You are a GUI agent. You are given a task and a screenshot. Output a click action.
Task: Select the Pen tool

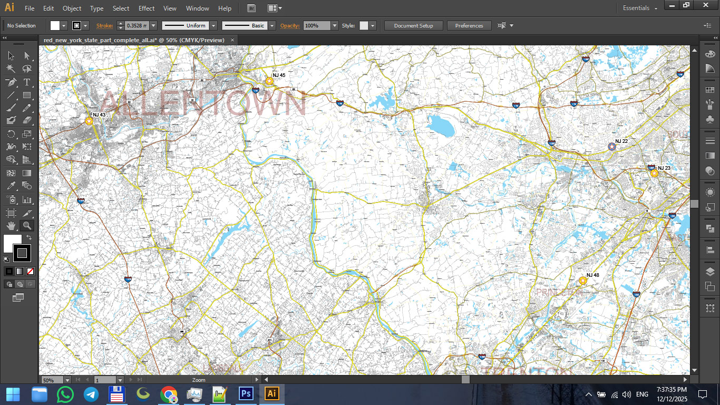tap(11, 82)
